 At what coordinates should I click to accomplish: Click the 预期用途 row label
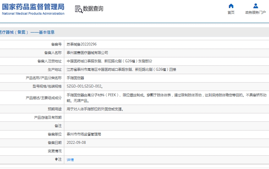[55, 109]
